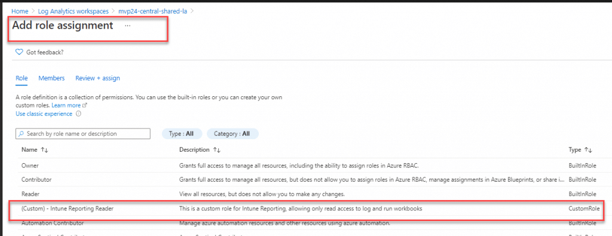
Task: Click the external link icon after Learn more
Action: coord(85,106)
